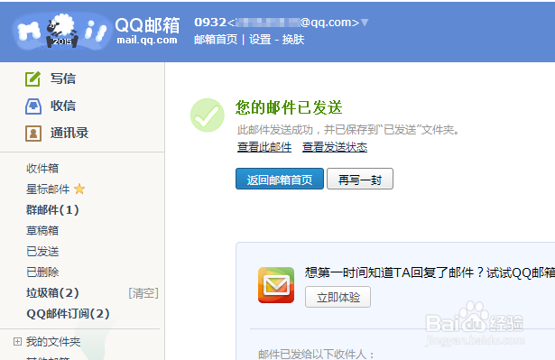Open the 星标邮件 folder

(48, 189)
